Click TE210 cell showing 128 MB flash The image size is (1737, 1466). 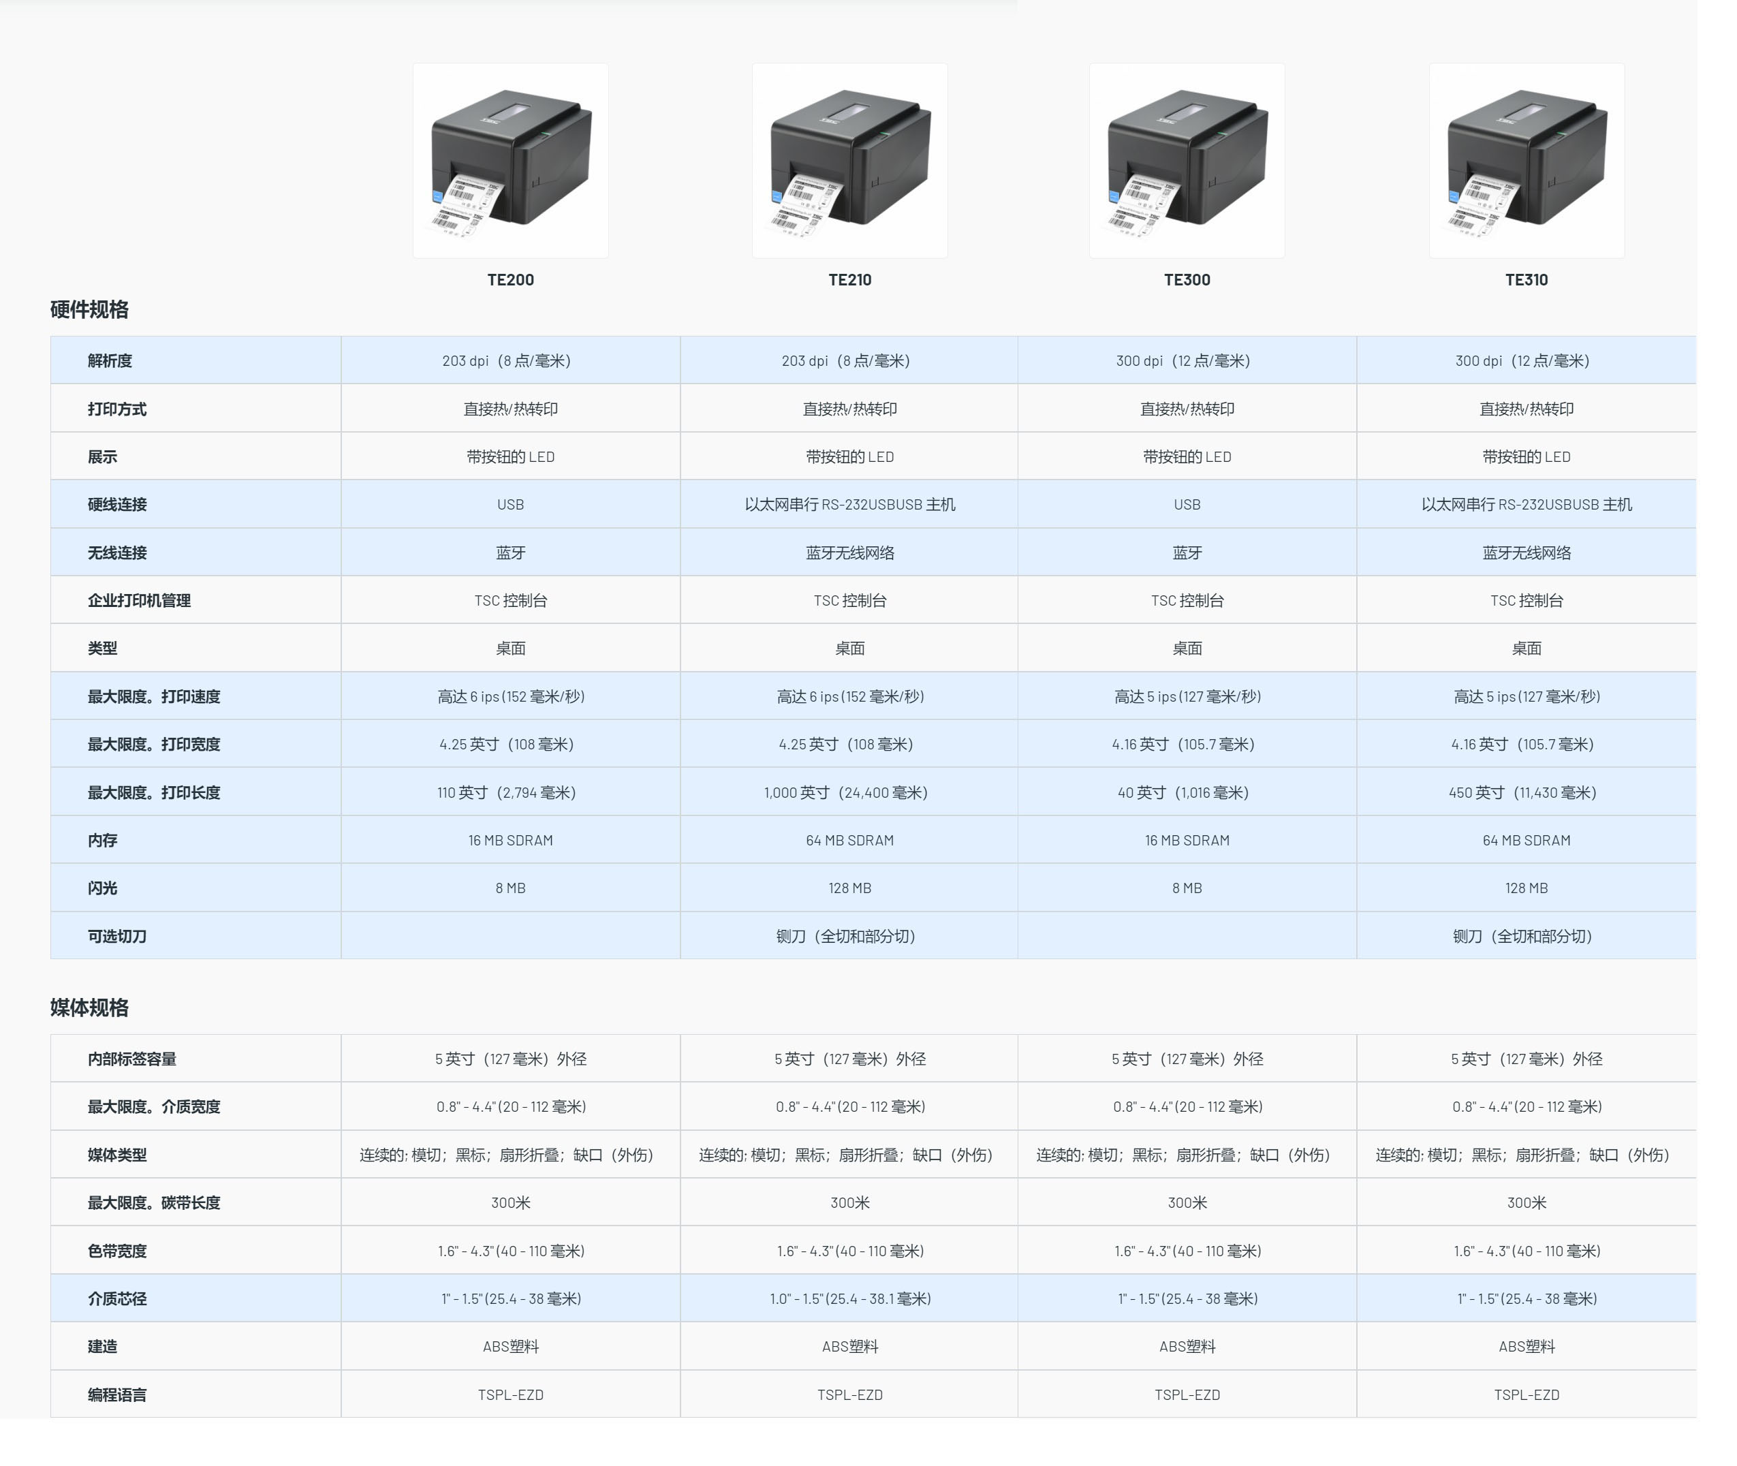pos(849,888)
